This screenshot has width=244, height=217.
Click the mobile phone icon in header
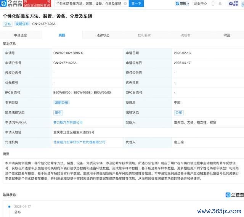click(213, 4)
